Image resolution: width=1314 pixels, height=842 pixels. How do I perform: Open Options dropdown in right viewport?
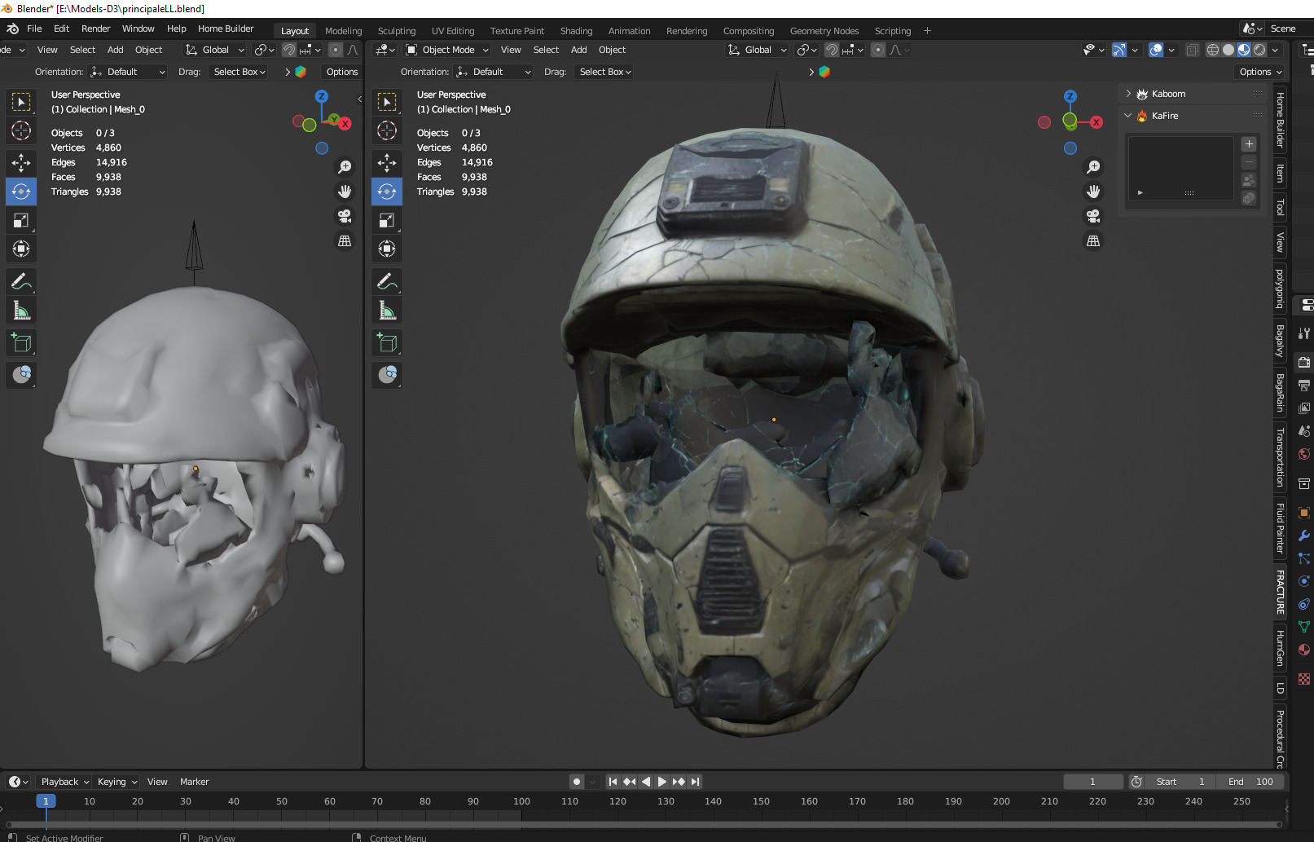1259,72
